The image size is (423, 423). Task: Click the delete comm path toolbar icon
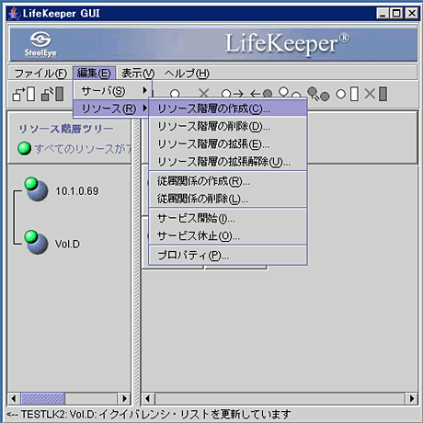tap(376, 94)
